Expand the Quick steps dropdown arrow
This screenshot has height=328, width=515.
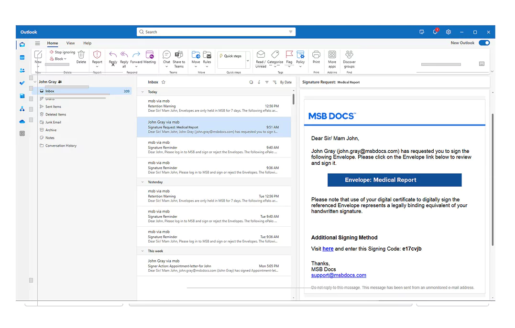click(248, 61)
